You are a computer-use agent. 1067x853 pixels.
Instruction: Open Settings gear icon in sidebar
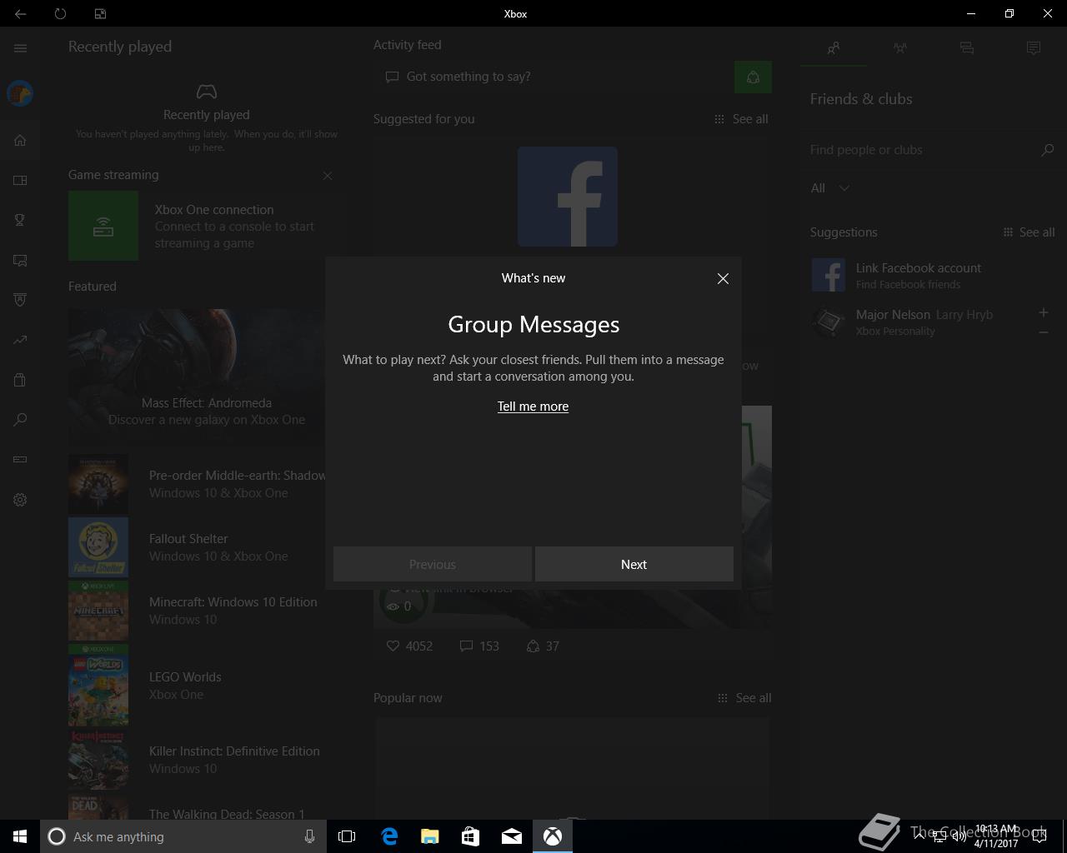tap(20, 500)
